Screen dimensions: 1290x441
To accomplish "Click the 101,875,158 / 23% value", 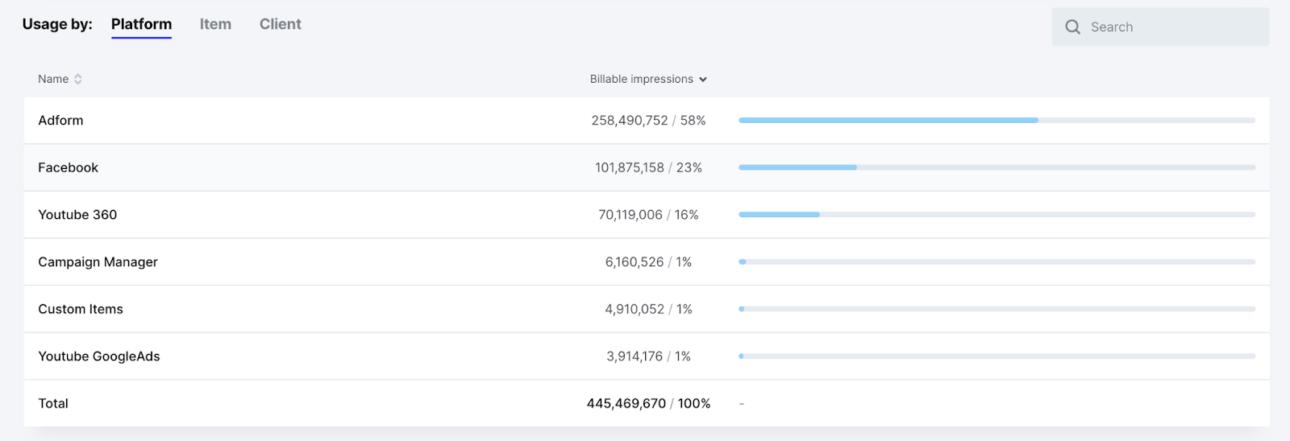I will (648, 167).
